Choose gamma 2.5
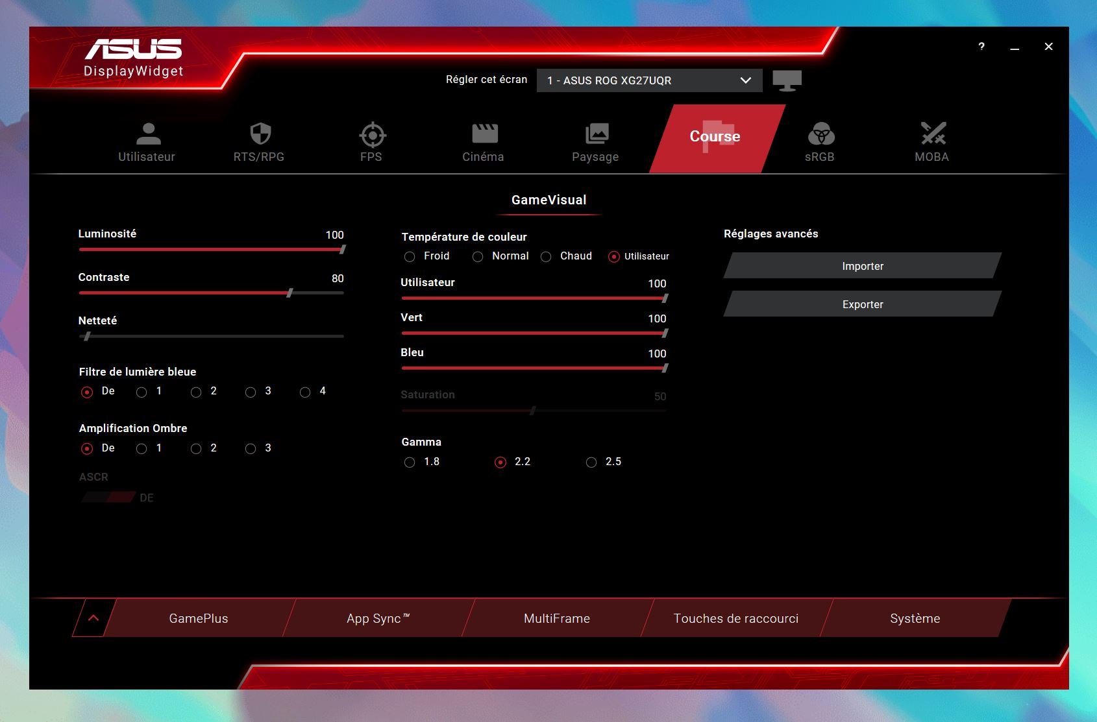 point(591,463)
